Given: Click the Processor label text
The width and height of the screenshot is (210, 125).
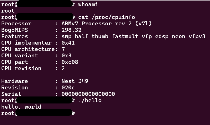Looking at the screenshot, I should [16, 24].
